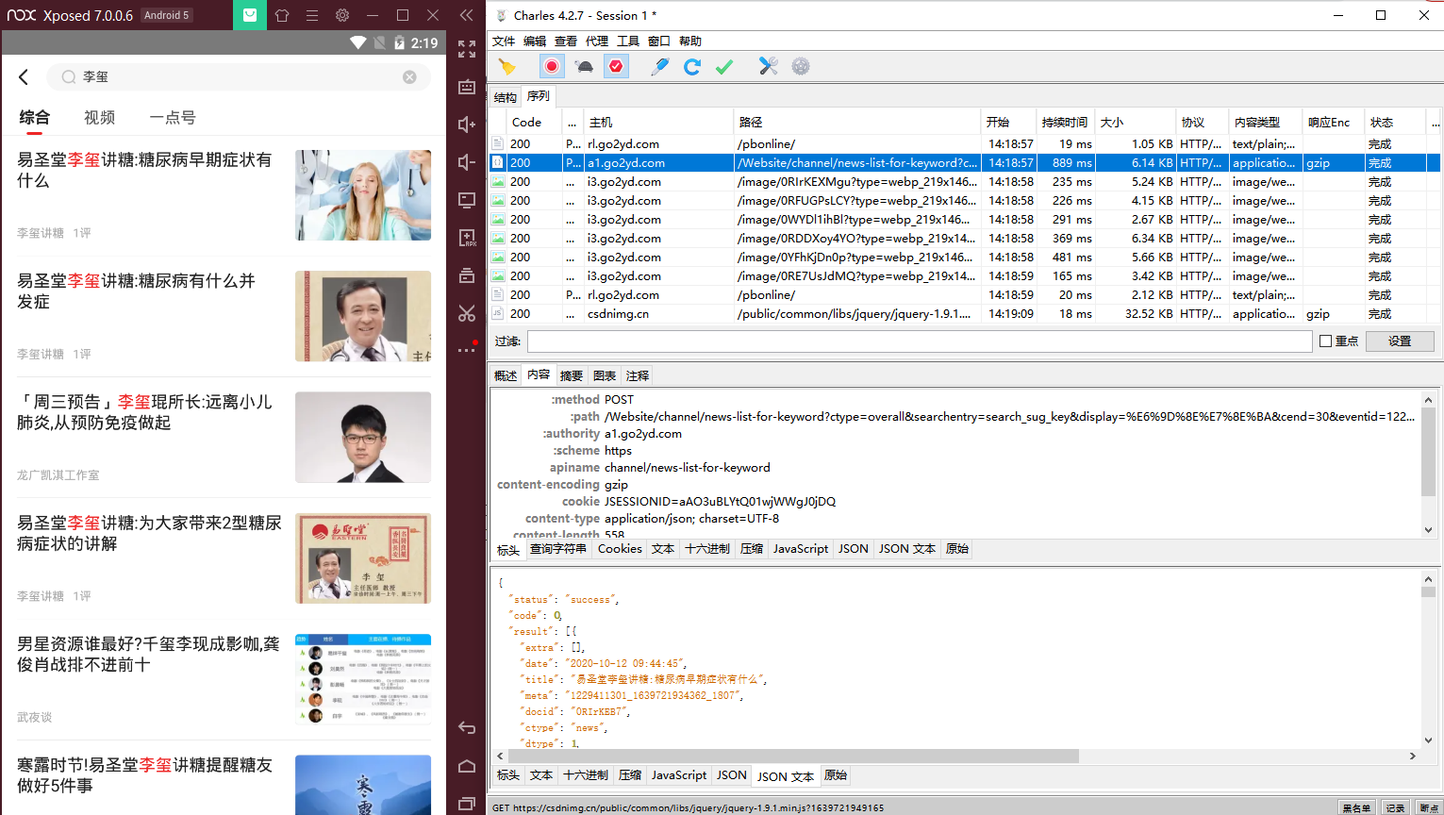Clear the Charles session with broom icon
Viewport: 1444px width, 815px height.
507,66
